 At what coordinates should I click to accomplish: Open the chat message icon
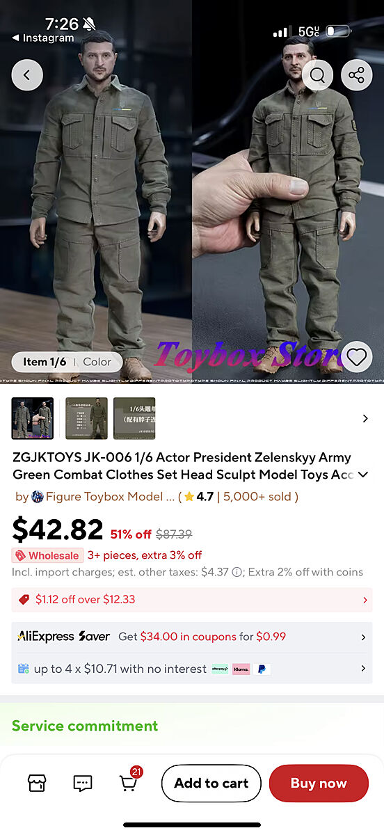83,783
